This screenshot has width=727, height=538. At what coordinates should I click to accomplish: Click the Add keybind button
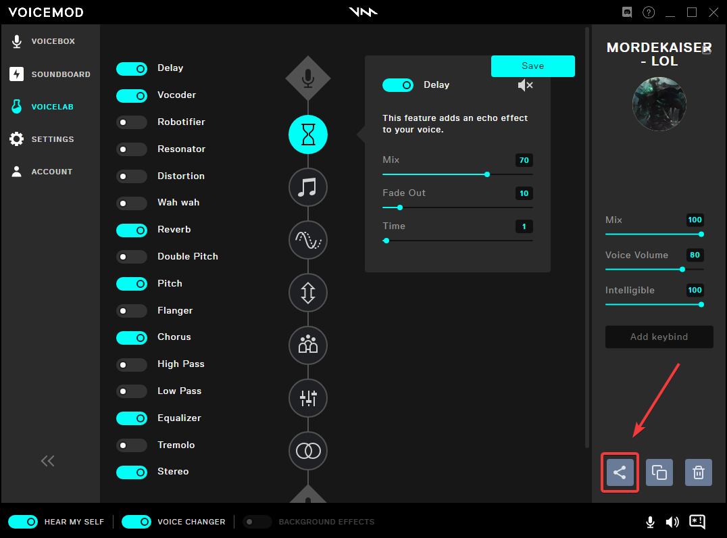pyautogui.click(x=659, y=337)
